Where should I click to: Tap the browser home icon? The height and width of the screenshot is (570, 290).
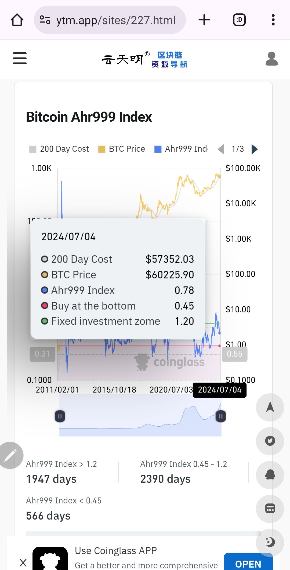tap(17, 20)
